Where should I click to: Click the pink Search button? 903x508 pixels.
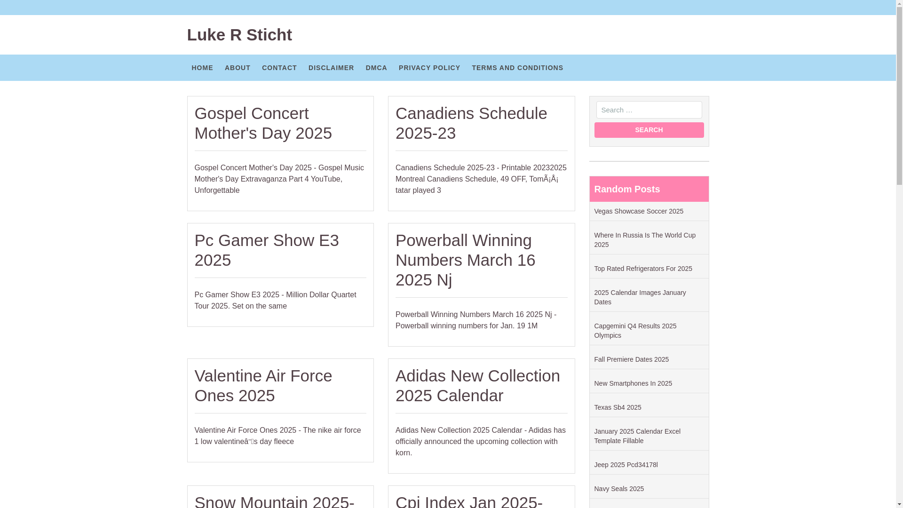click(x=649, y=130)
